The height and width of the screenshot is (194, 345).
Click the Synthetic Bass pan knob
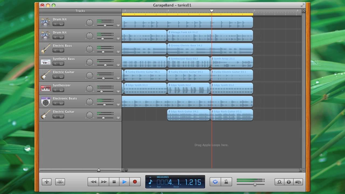click(x=89, y=62)
